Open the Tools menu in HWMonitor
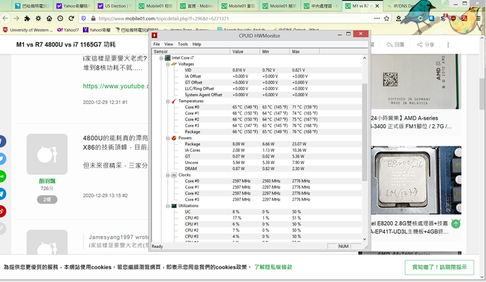Screen dimensions: 486x282 [182, 45]
